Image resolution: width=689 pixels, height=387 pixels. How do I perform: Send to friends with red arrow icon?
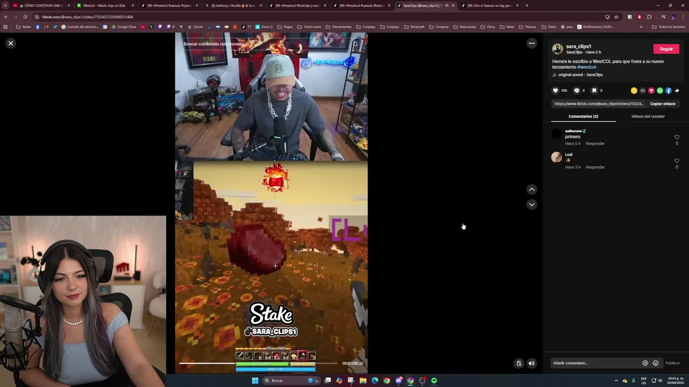(x=651, y=90)
